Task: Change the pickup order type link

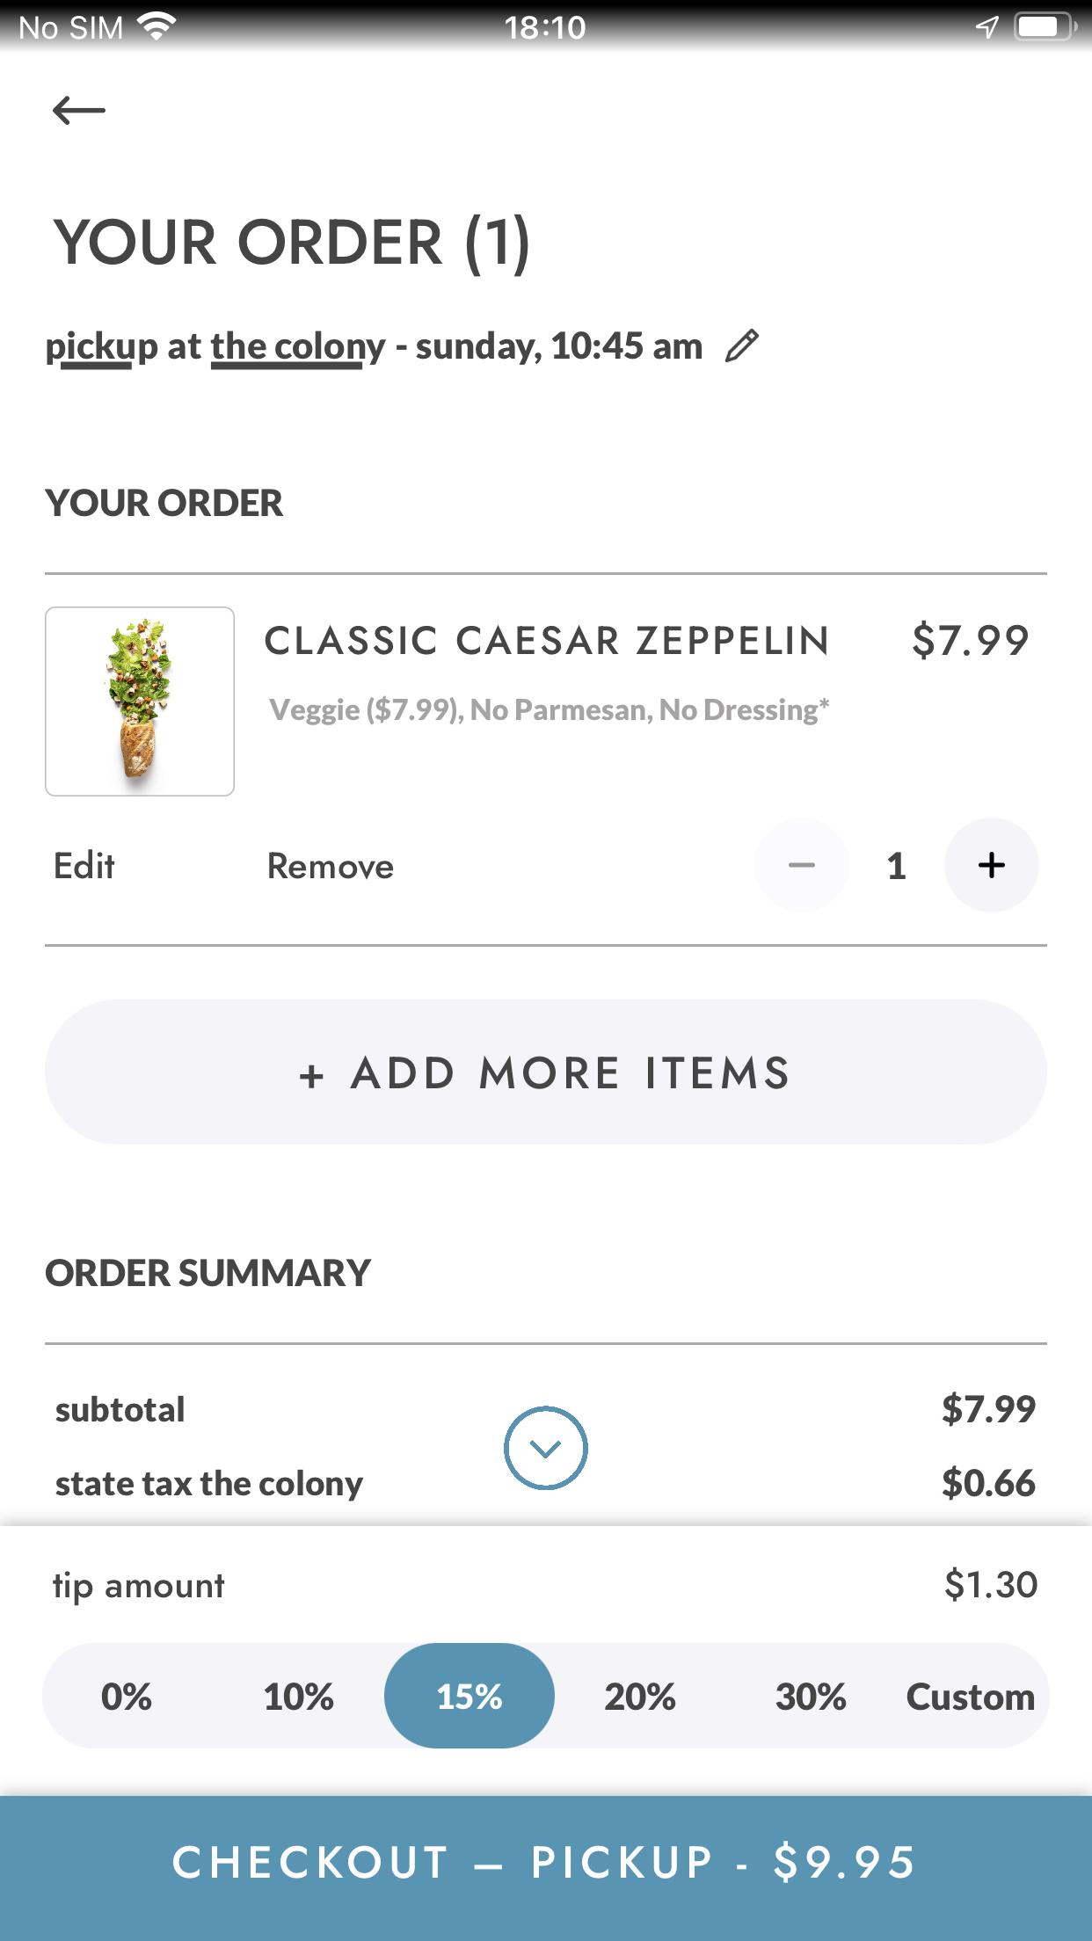Action: click(102, 347)
